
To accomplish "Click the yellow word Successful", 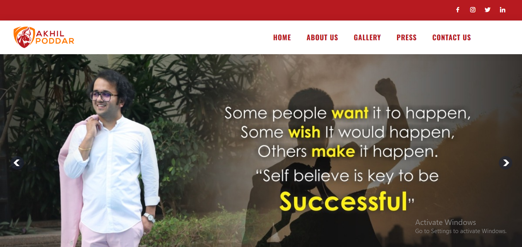I will tap(343, 201).
